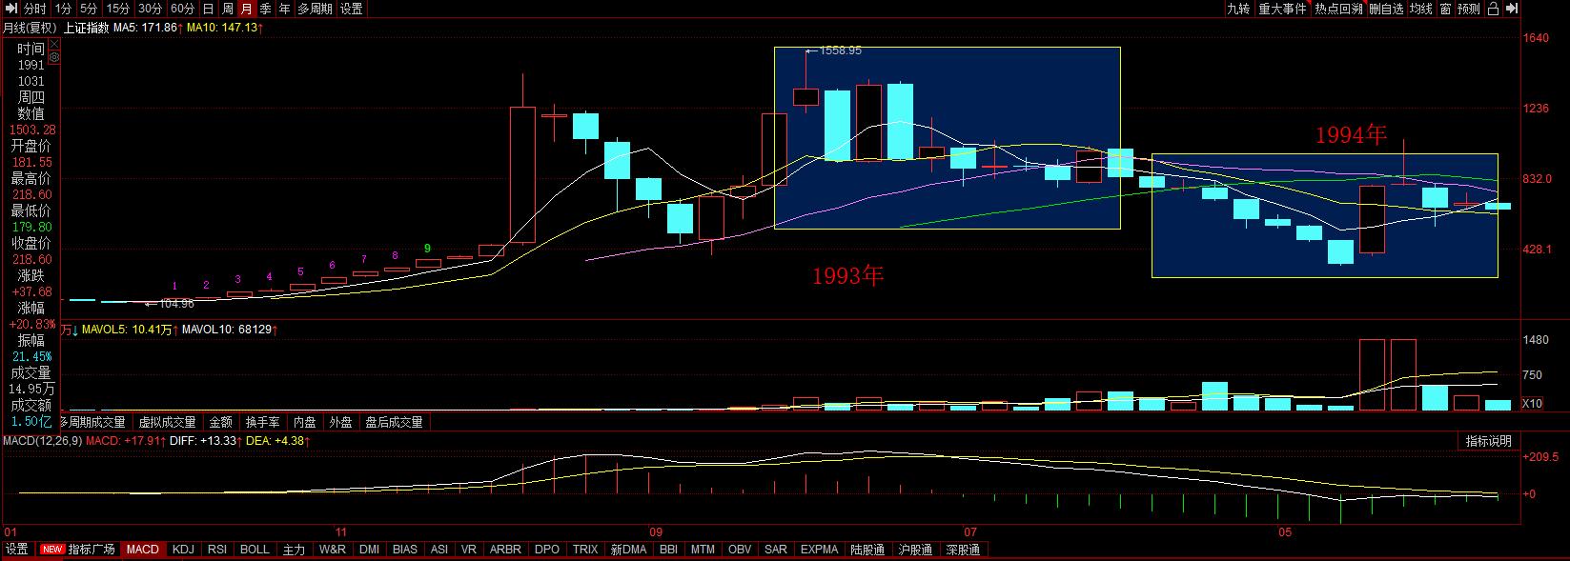Select the 主力 main force indicator tab
1570x561 pixels.
pos(294,550)
